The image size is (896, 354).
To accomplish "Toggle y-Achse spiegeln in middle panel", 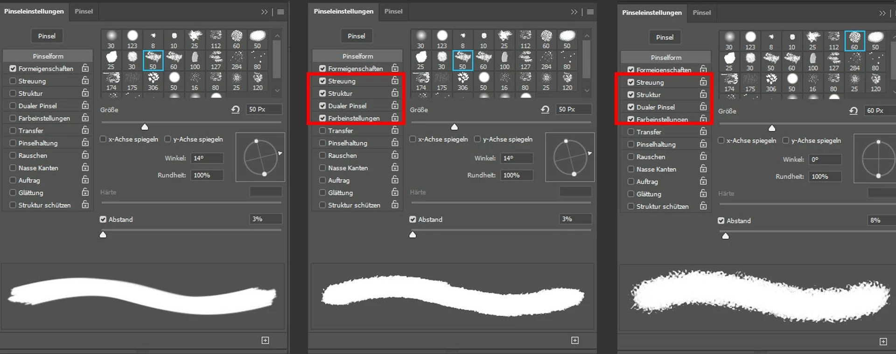I will click(477, 139).
